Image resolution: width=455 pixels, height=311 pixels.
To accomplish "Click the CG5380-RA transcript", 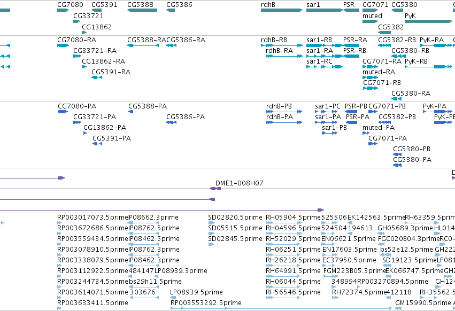I will coord(396,99).
